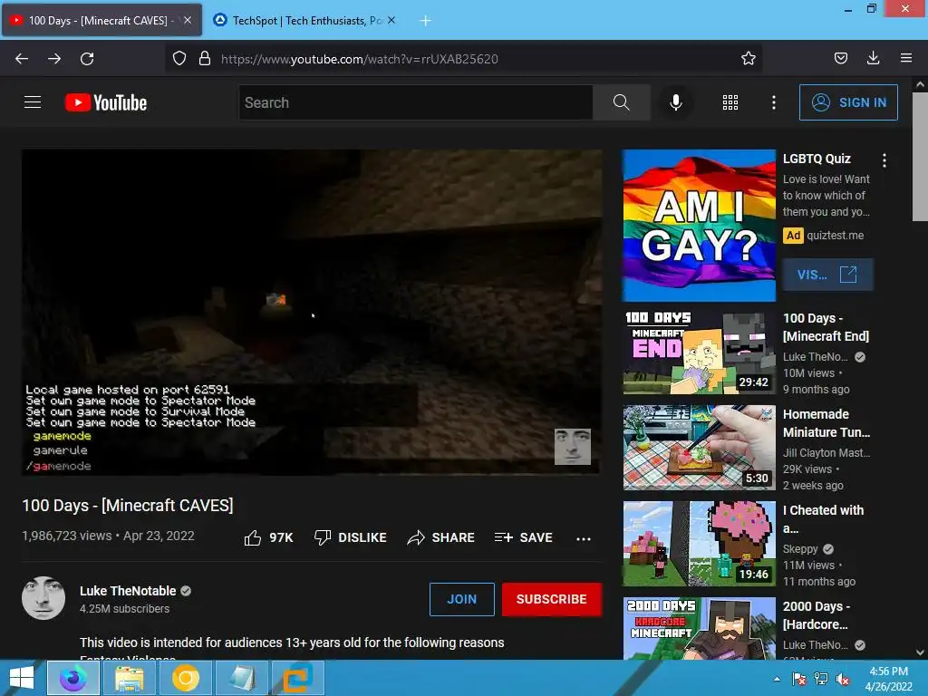
Task: Click Firefox in the taskbar
Action: [x=73, y=678]
